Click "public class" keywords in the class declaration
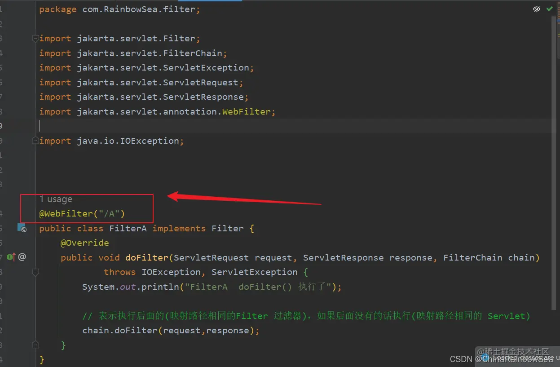The height and width of the screenshot is (367, 560). click(71, 228)
